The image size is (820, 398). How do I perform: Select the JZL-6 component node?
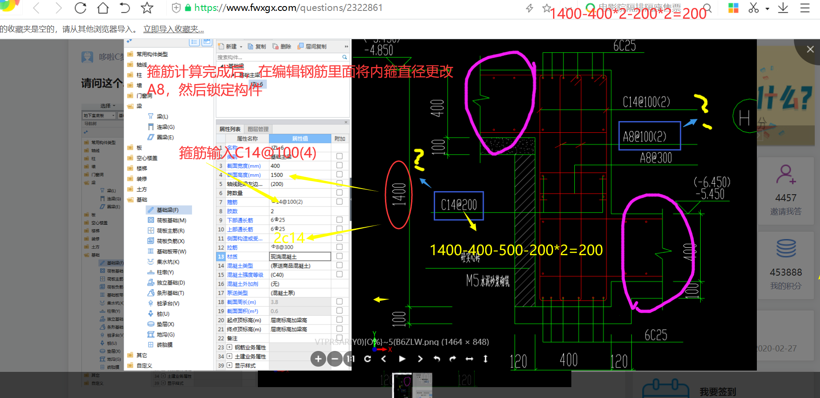257,84
